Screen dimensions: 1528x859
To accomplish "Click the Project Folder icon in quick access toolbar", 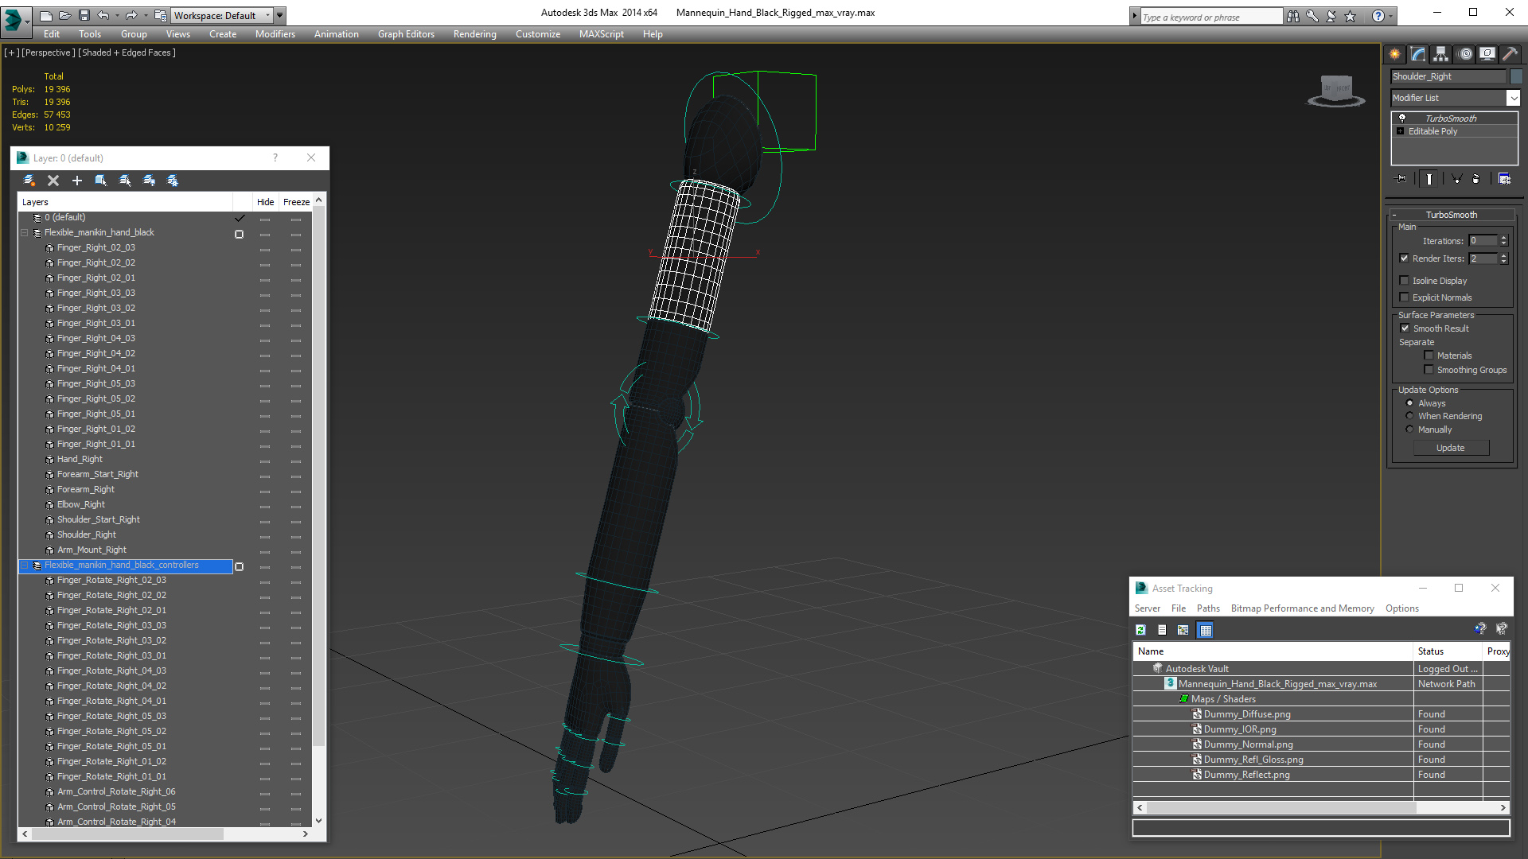I will pos(160,15).
